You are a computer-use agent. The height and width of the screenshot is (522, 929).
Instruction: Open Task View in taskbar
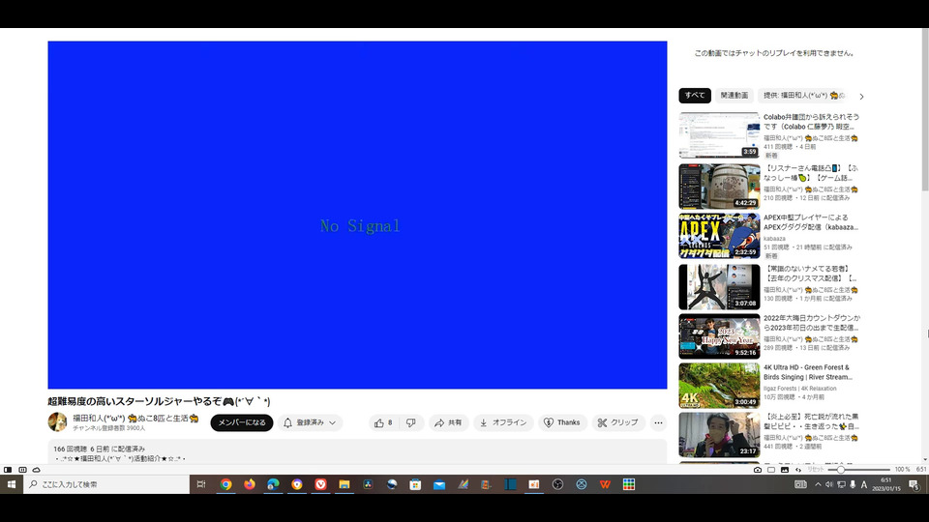coord(201,484)
